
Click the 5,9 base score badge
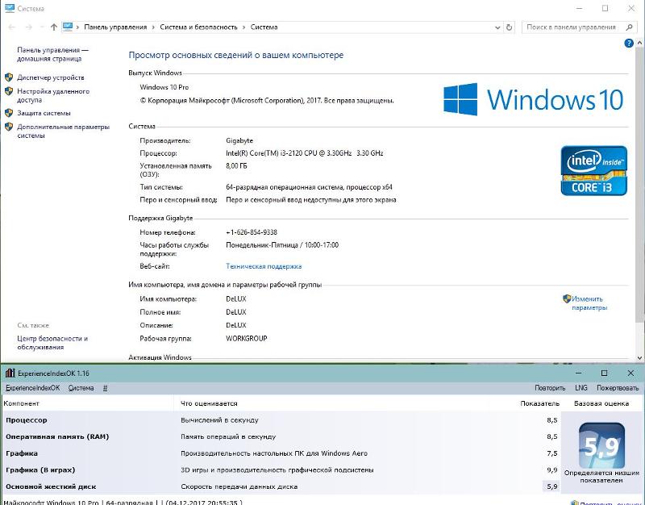(x=601, y=446)
